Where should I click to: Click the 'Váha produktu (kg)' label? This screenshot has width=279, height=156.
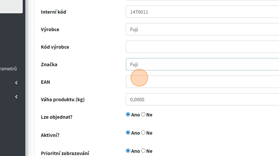[63, 100]
